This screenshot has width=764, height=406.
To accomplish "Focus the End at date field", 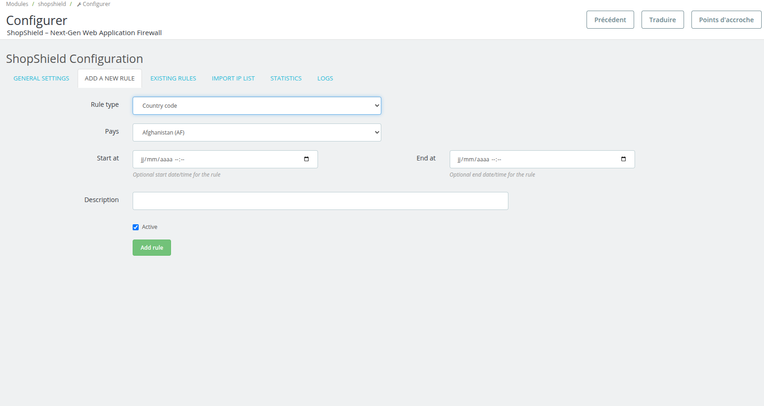I will click(x=542, y=159).
